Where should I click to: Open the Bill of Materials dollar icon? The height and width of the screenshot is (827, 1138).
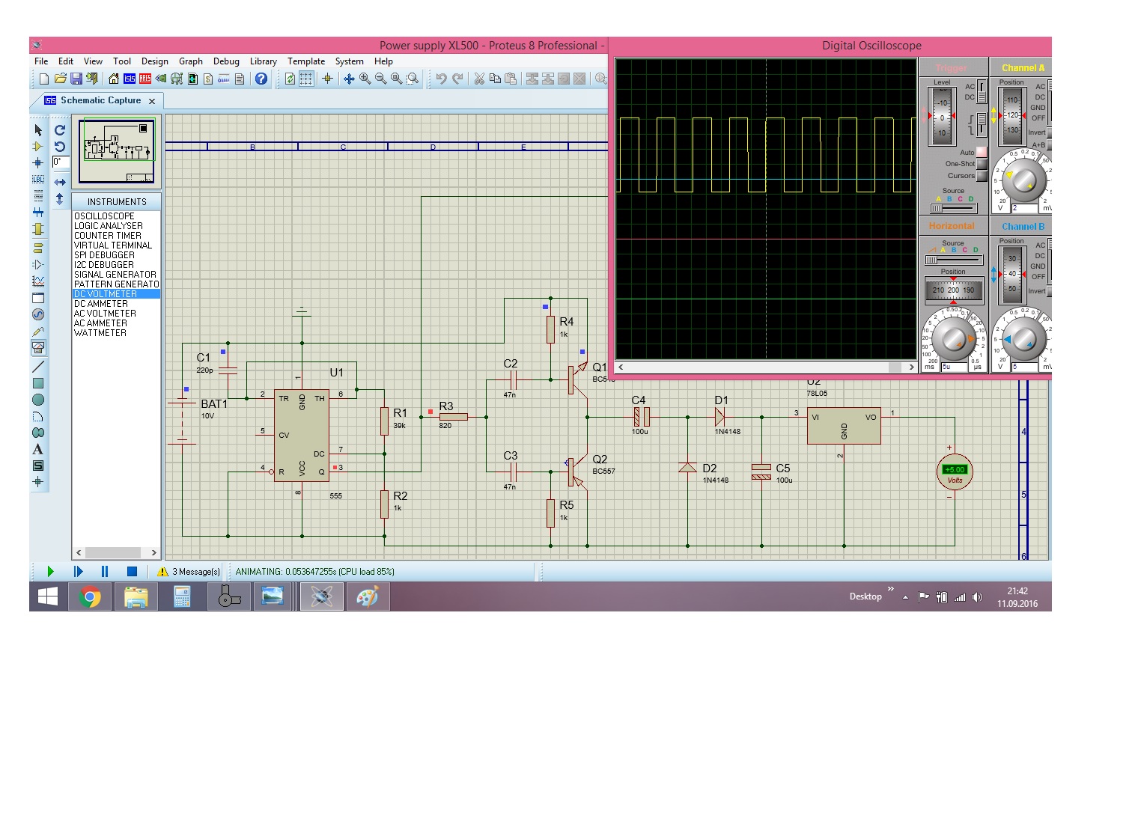click(x=208, y=79)
